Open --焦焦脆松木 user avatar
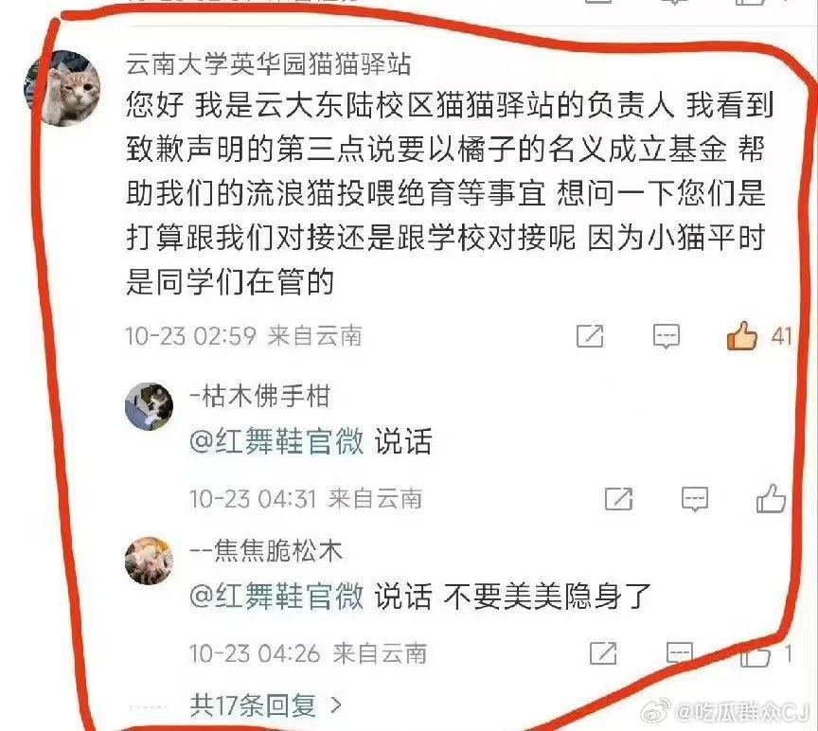Viewport: 818px width, 731px height. [150, 561]
